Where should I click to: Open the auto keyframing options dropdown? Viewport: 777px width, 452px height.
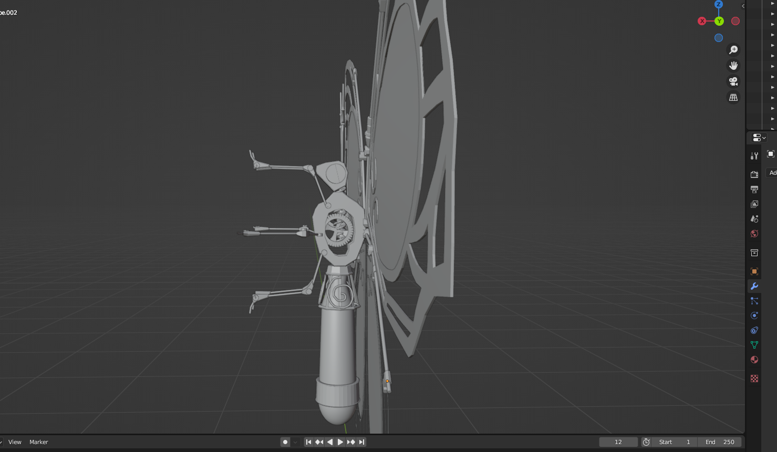coord(295,442)
